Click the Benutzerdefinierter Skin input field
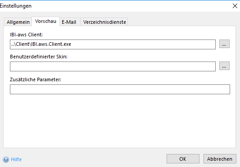This screenshot has width=240, height=167. pos(113,66)
